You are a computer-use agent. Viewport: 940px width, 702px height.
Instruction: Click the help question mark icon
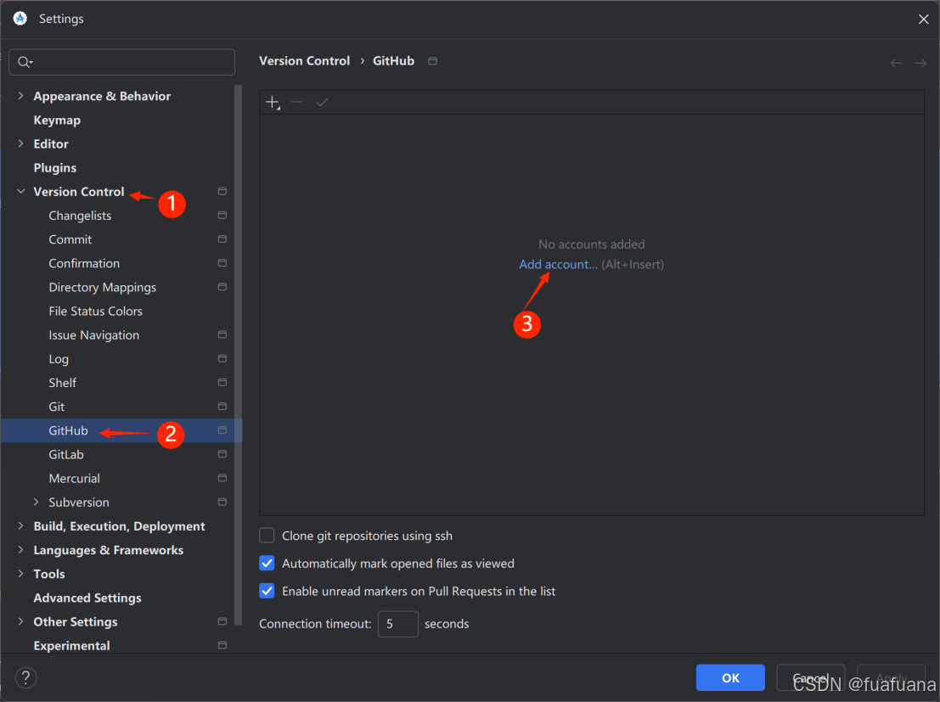25,677
